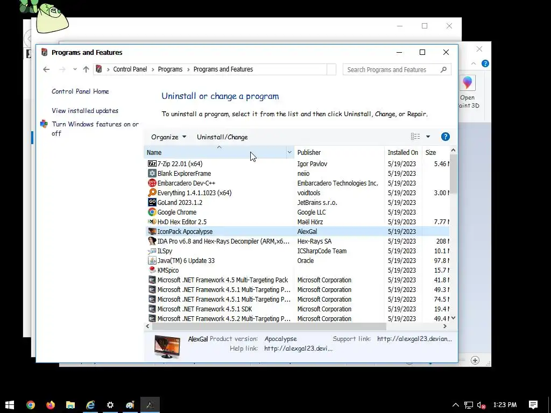This screenshot has height=413, width=551.
Task: Open Chrome from the taskbar
Action: (31, 405)
